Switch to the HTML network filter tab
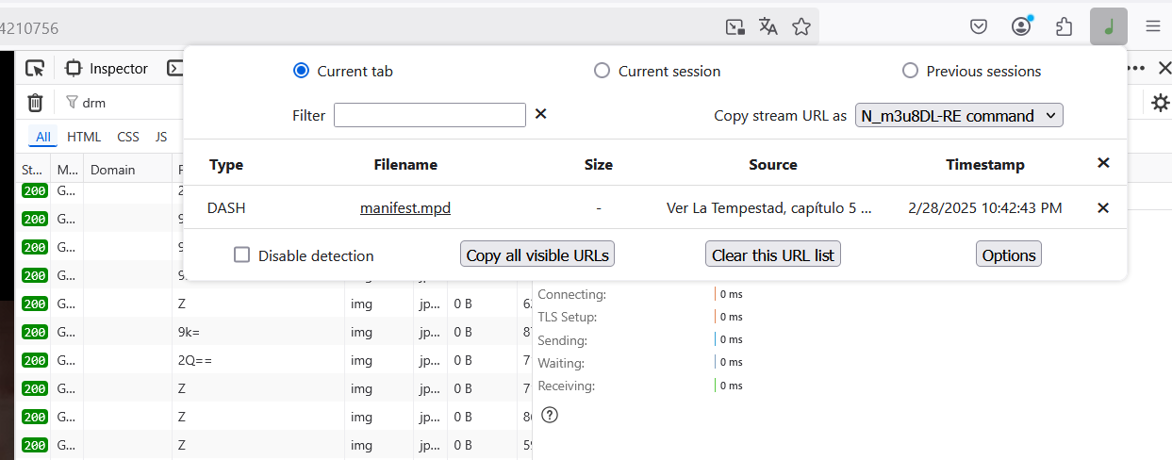The height and width of the screenshot is (460, 1172). 84,137
